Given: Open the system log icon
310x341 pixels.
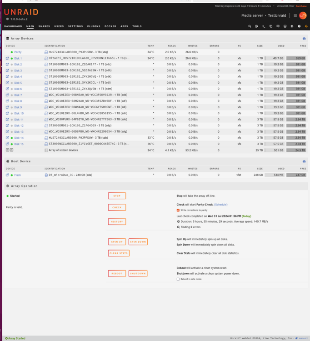Looking at the screenshot, I should tap(292, 26).
